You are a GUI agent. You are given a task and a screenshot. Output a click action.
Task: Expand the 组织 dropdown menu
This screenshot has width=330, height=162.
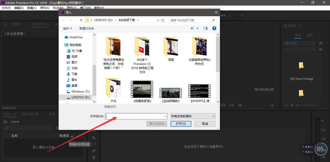tap(68, 28)
